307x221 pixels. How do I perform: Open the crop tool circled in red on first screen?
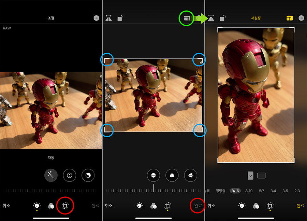click(65, 206)
